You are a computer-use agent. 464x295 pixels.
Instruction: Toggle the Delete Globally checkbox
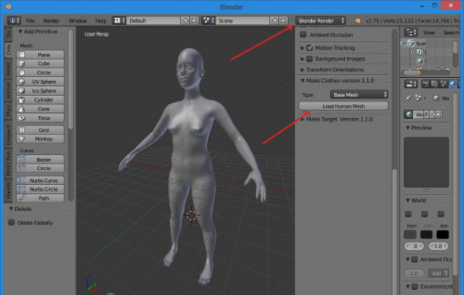pos(11,222)
